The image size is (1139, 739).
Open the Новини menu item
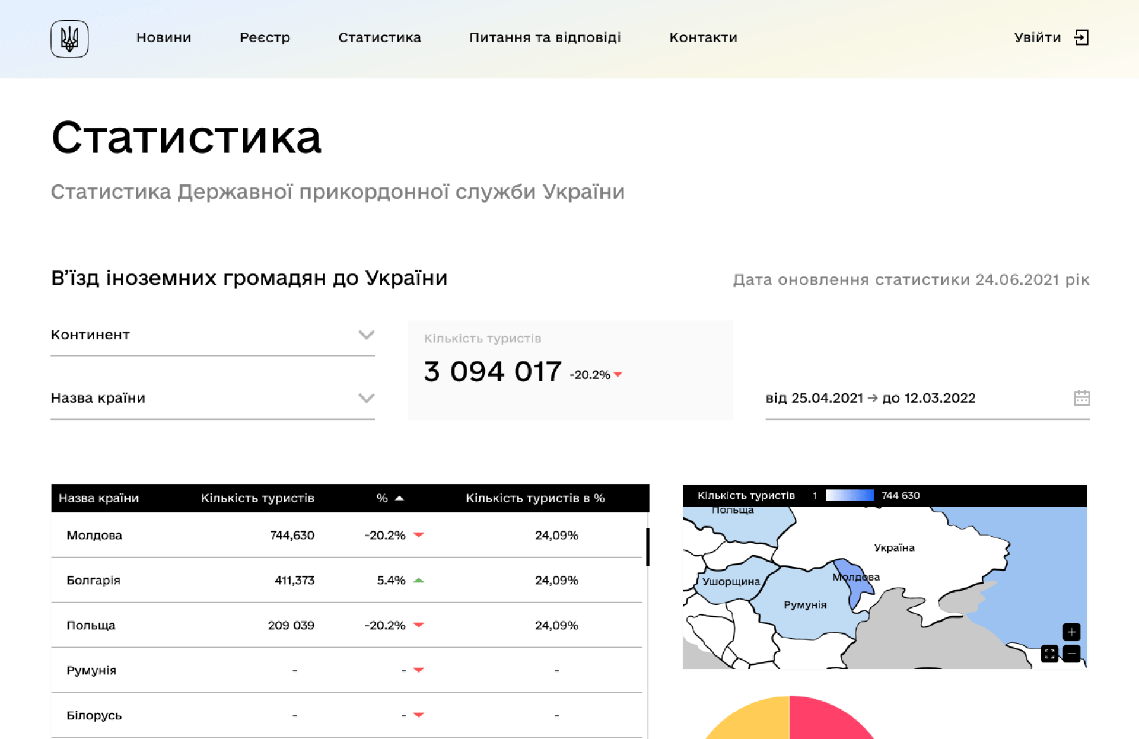coord(164,37)
